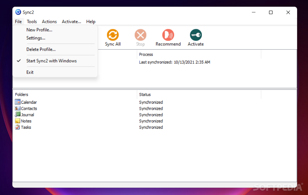The width and height of the screenshot is (308, 195).
Task: Minimize the Sync2 window
Action: 254,12
